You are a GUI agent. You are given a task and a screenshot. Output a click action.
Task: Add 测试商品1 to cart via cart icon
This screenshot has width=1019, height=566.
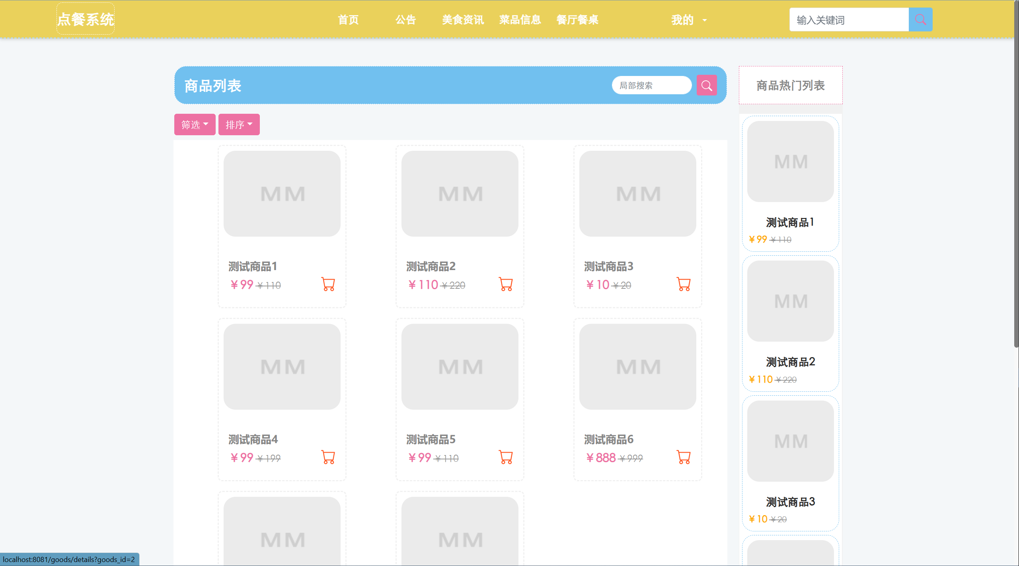pos(328,284)
